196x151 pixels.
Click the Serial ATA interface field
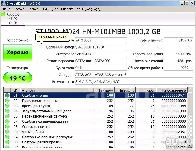click(101, 54)
